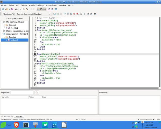This screenshot has height=129, width=161.
Task: Open the Herramientas menu
Action: pyautogui.click(x=52, y=5)
